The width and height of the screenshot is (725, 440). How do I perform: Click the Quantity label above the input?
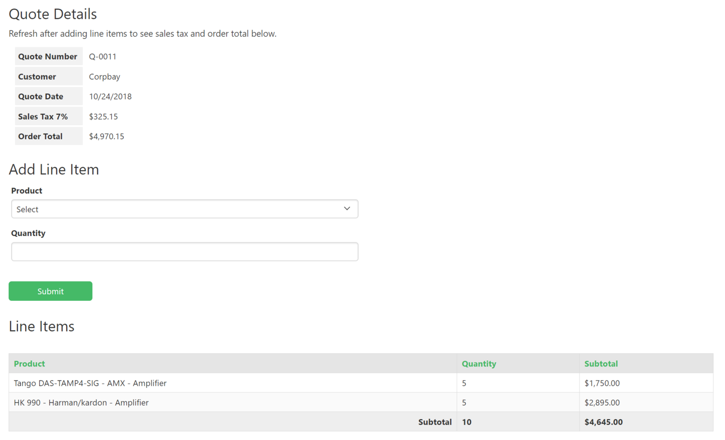(x=28, y=233)
